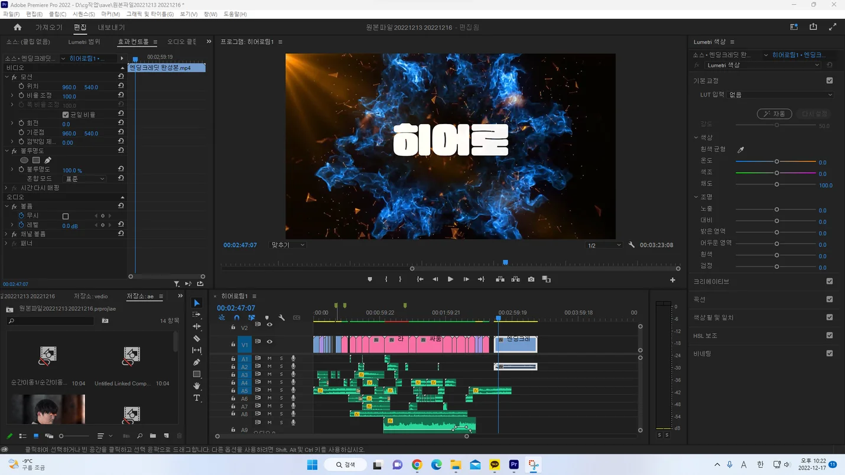The width and height of the screenshot is (845, 475).
Task: Open the Window menu
Action: point(210,14)
